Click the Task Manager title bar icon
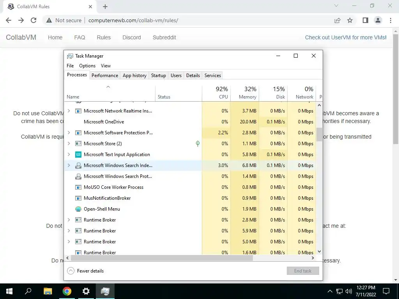This screenshot has height=299, width=399. point(70,56)
